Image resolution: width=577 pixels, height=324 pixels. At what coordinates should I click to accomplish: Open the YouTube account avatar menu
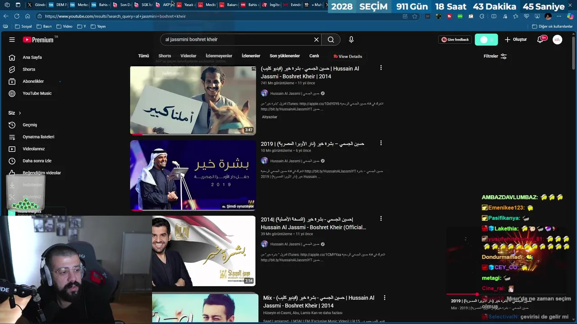tap(558, 40)
